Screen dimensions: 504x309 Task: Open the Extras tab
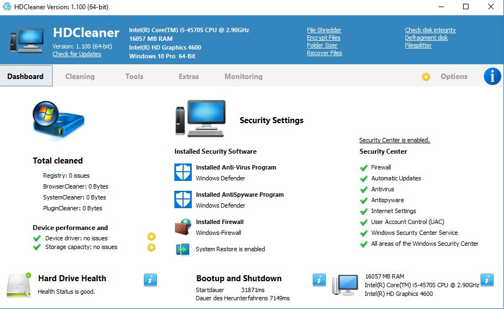pyautogui.click(x=189, y=76)
